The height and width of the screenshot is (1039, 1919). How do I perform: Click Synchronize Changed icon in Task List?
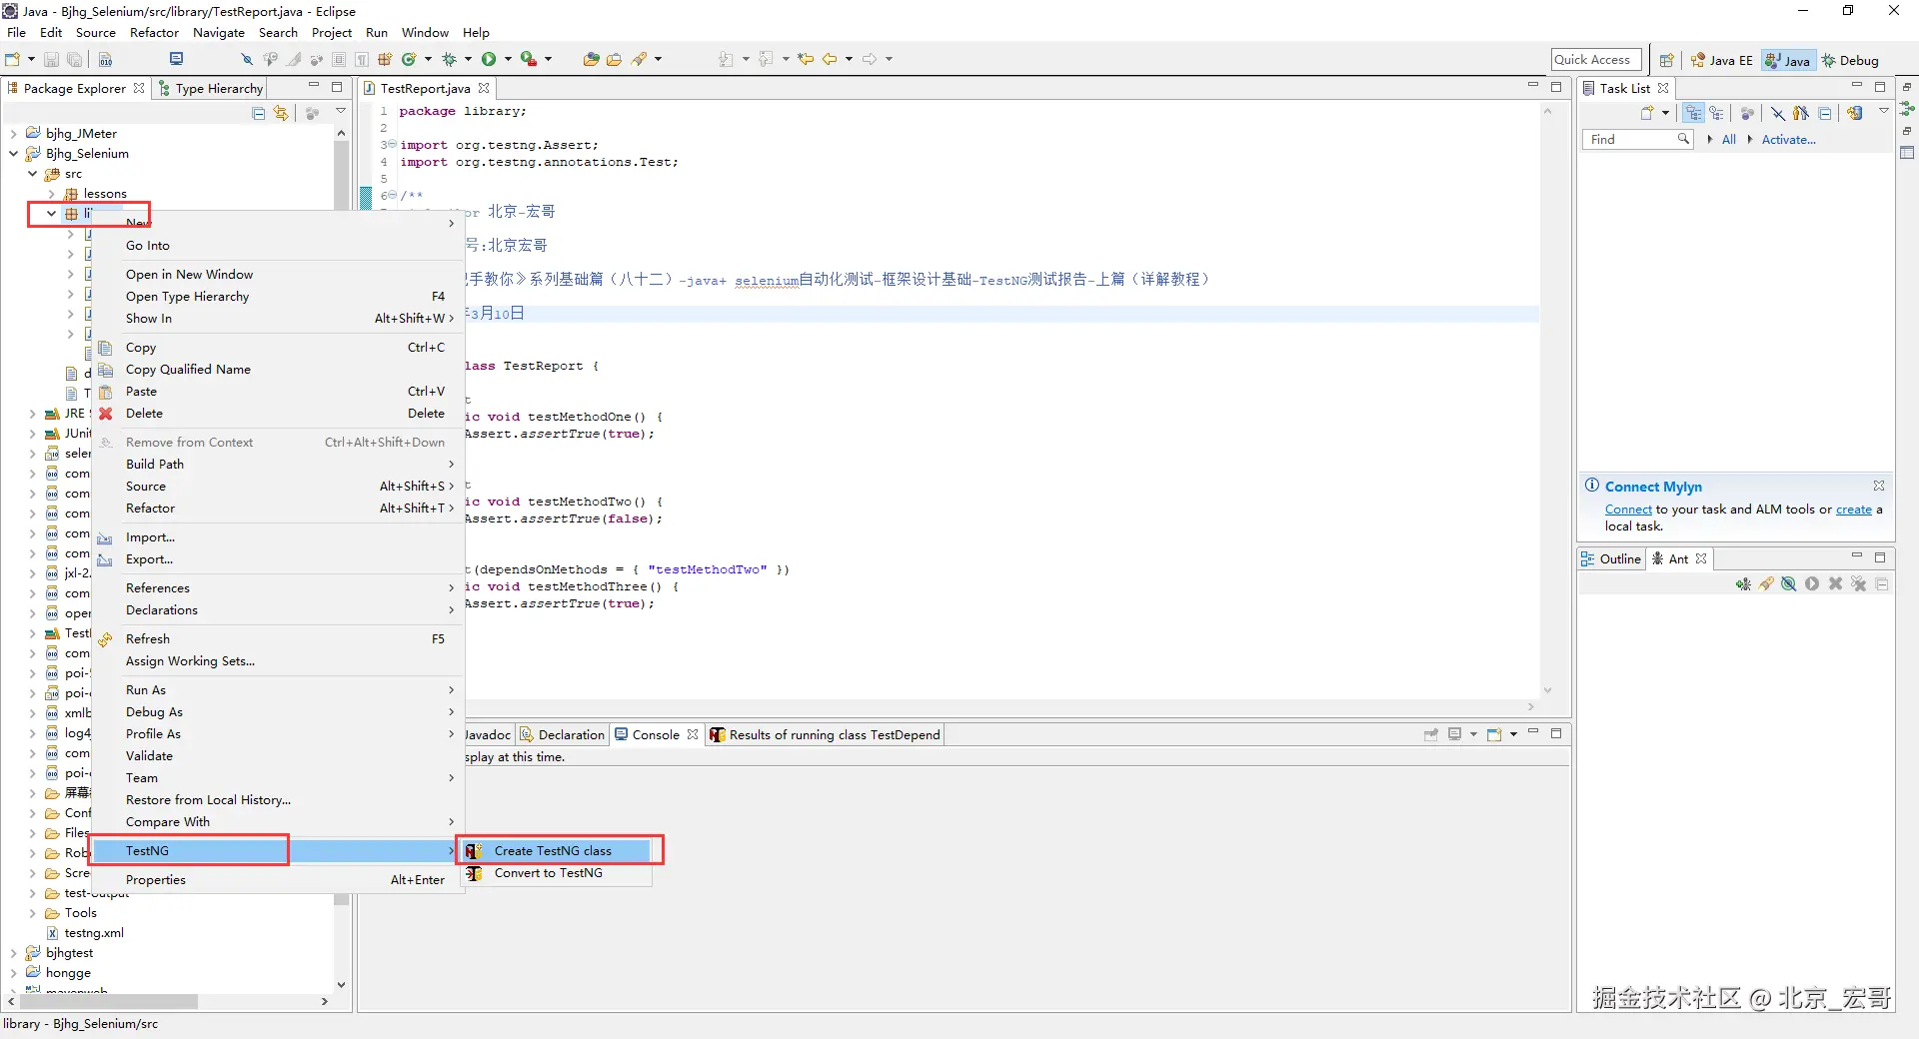(x=1855, y=114)
